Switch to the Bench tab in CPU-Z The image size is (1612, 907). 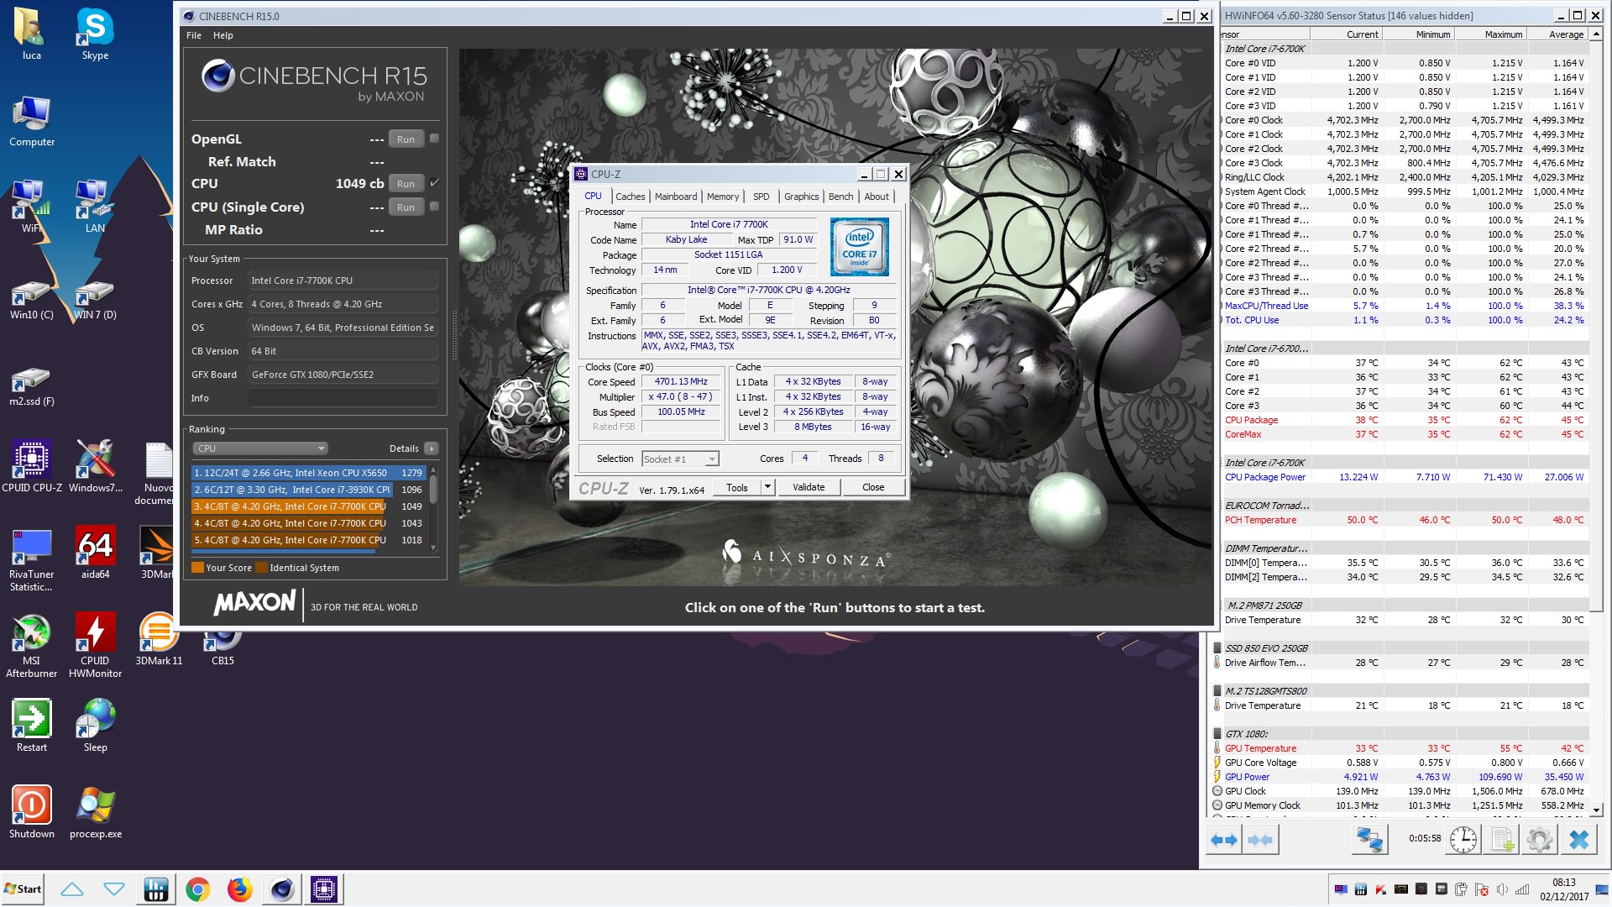pyautogui.click(x=840, y=197)
